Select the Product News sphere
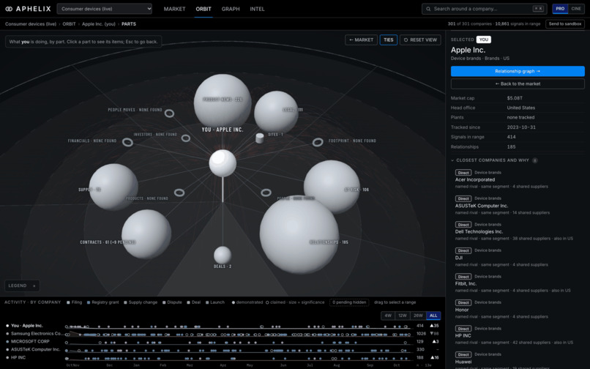Viewport: 590px width, 369px height. pyautogui.click(x=223, y=102)
